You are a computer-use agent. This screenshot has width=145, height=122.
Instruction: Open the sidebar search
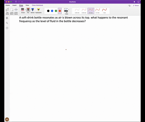7,23
